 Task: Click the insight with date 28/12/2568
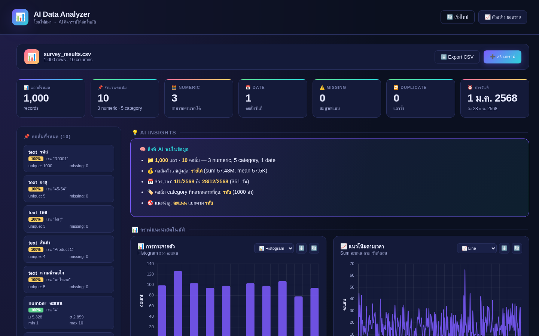pos(198,181)
